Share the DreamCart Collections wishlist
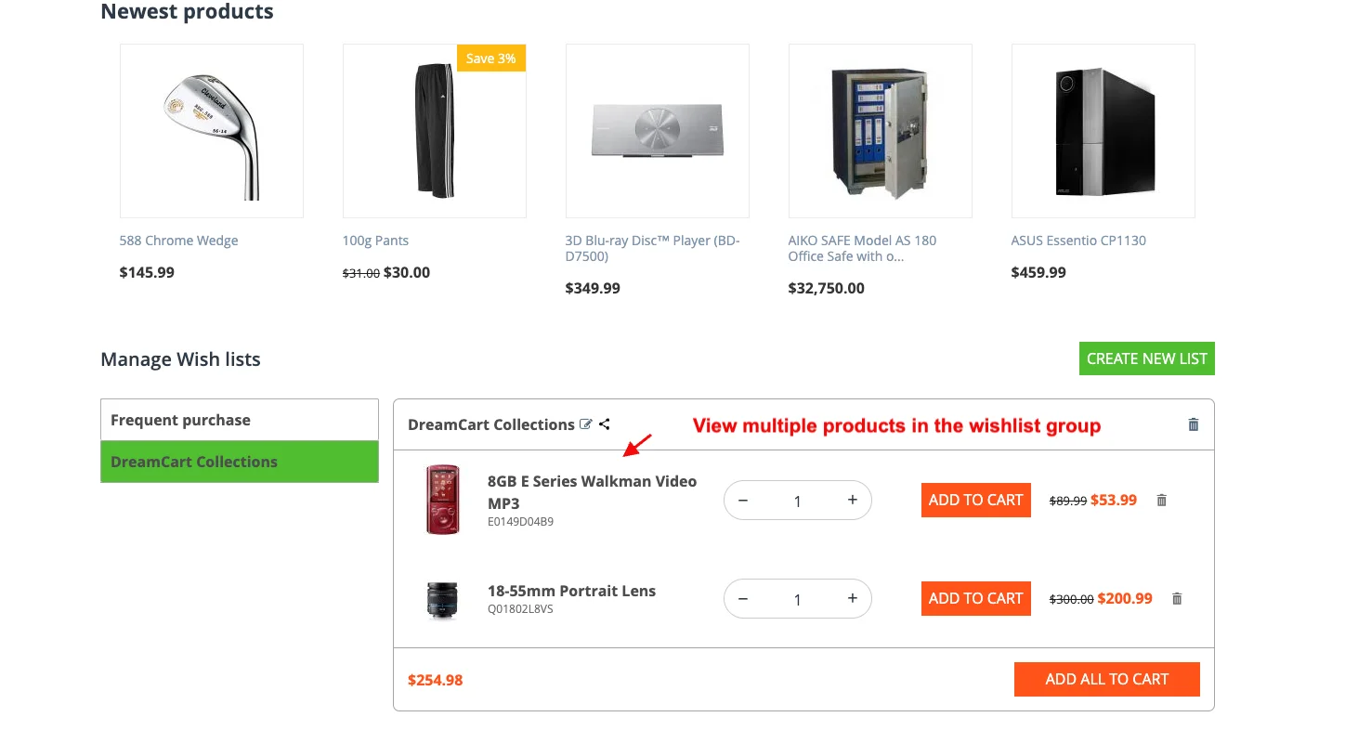 [605, 424]
